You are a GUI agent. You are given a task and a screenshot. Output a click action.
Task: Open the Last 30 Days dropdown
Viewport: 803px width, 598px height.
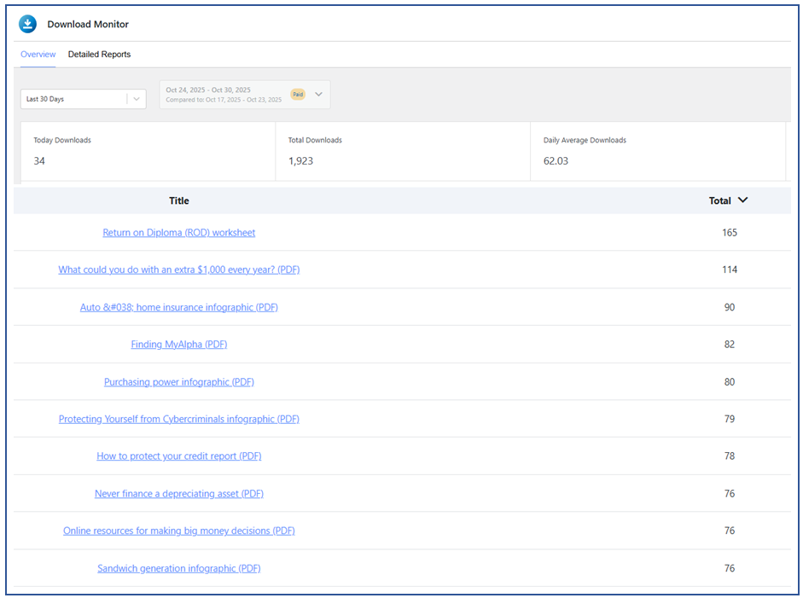point(83,99)
